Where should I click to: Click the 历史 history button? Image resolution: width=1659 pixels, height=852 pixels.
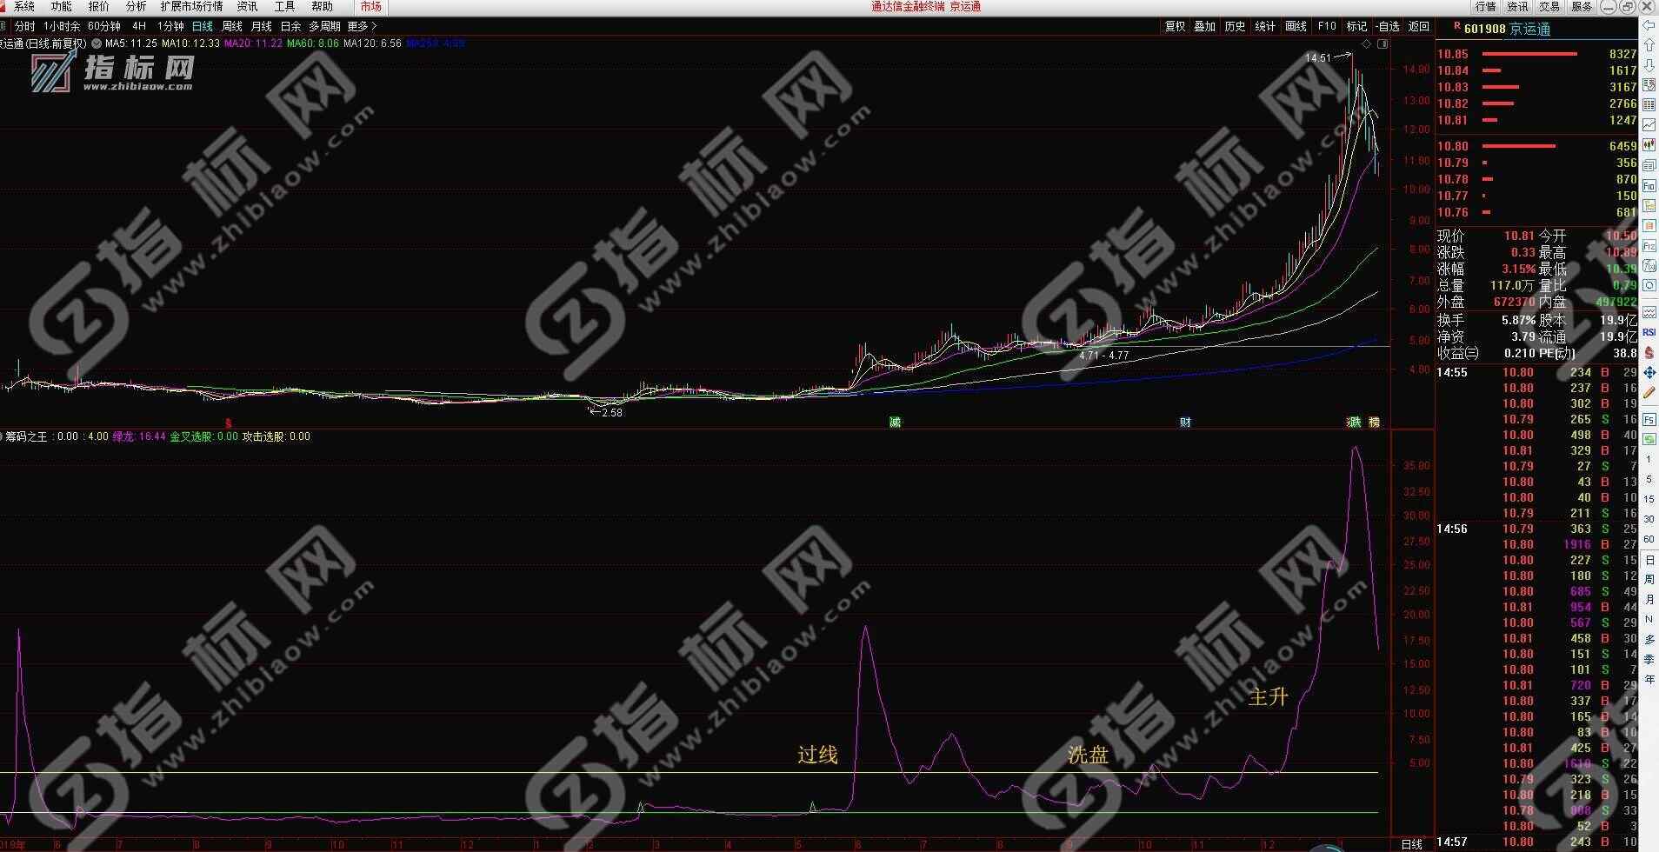click(x=1234, y=26)
